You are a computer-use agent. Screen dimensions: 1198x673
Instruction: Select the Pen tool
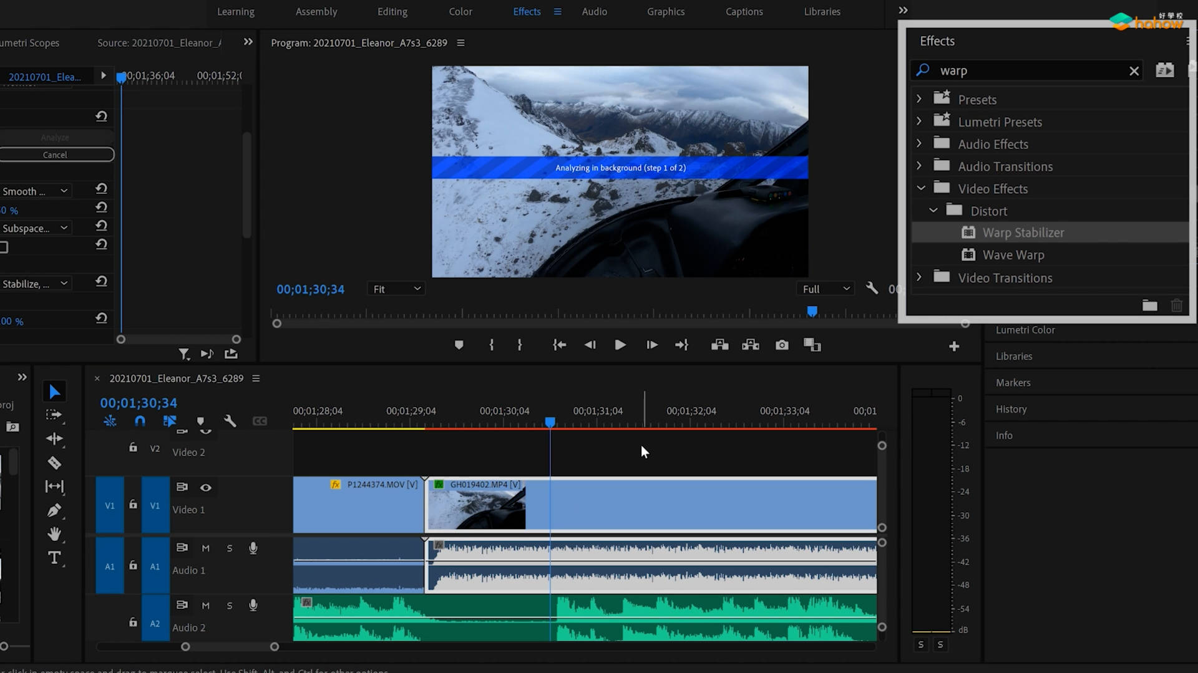pyautogui.click(x=54, y=510)
